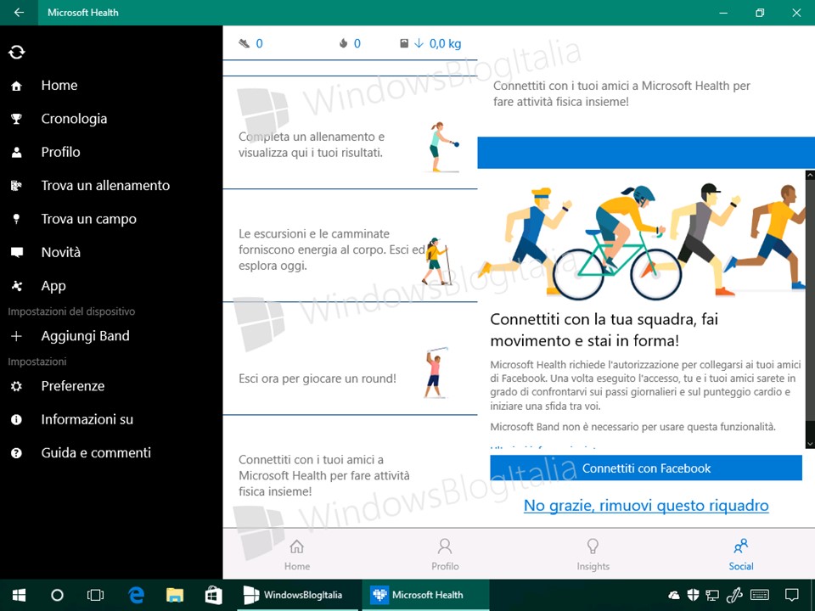
Task: Go back using the title bar arrow
Action: [x=19, y=13]
